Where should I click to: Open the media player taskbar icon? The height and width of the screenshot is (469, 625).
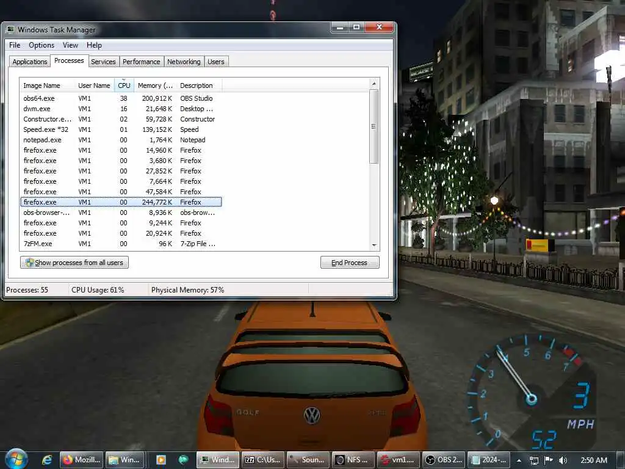[161, 460]
